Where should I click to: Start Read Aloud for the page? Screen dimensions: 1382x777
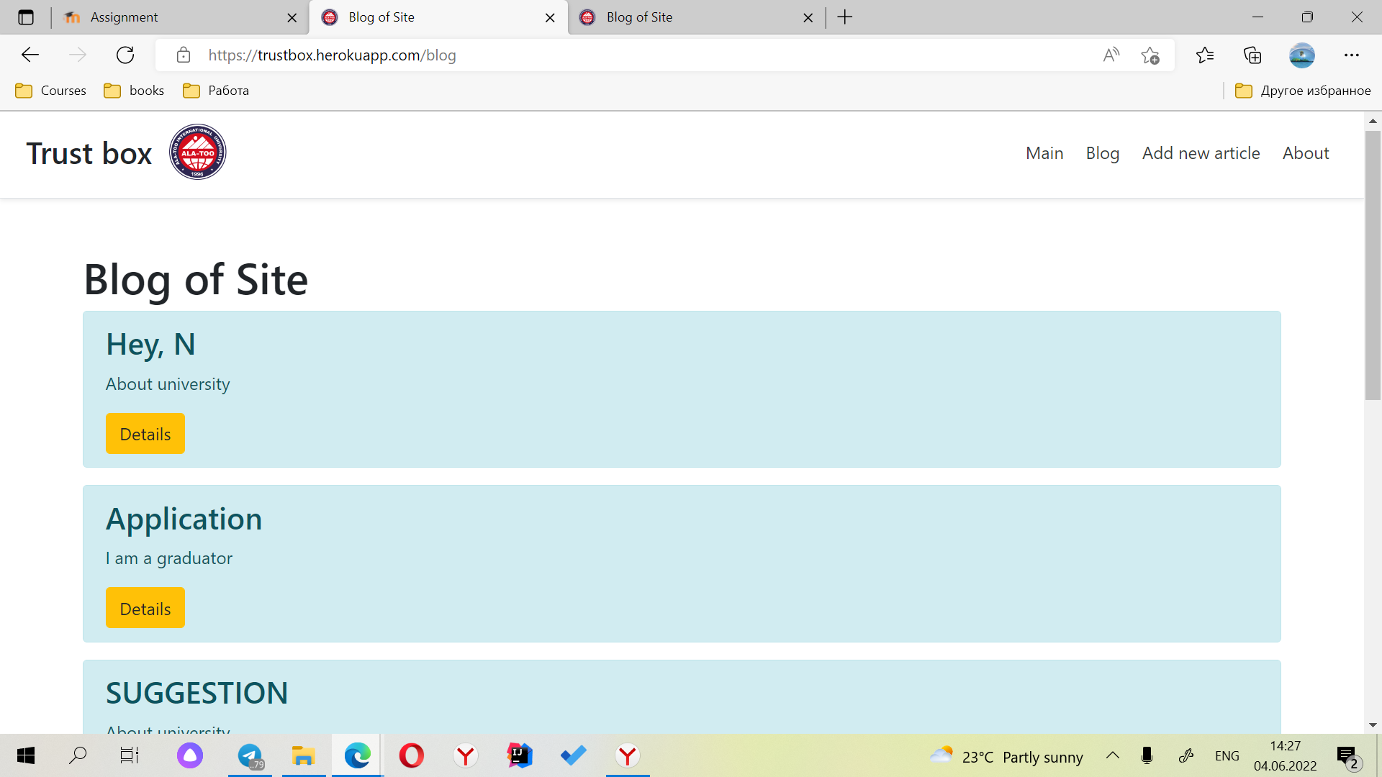click(1111, 55)
